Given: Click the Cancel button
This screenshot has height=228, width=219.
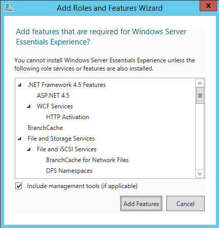Looking at the screenshot, I should [185, 203].
